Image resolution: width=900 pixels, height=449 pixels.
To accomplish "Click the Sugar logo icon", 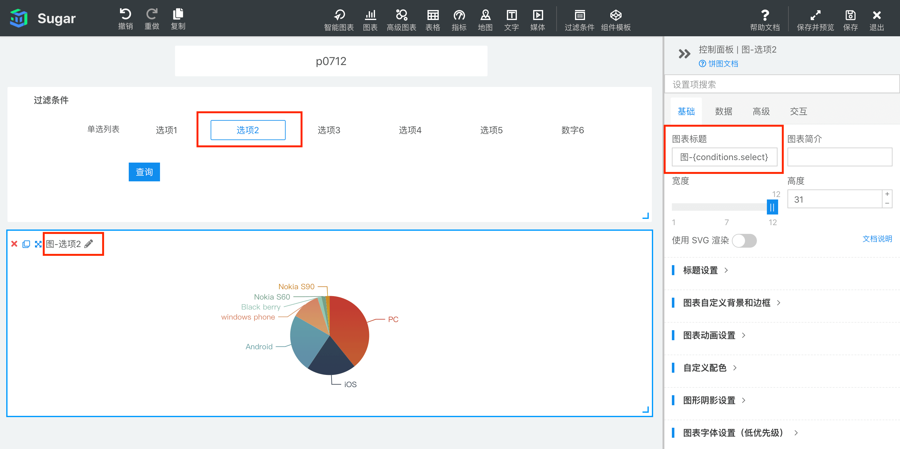I will coord(19,18).
